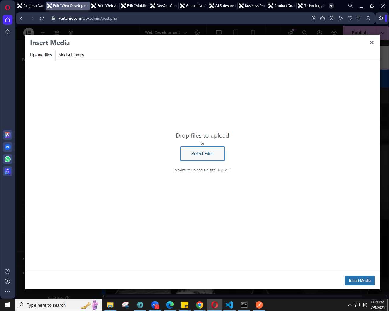This screenshot has width=389, height=311.
Task: Switch to the Edit "Web Ap" tab
Action: [105, 6]
